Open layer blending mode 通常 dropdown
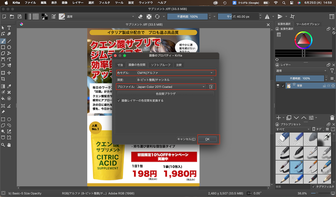 click(301, 71)
